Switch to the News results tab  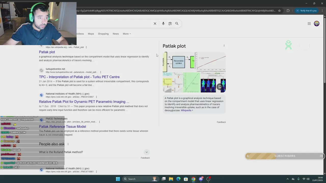116,34
